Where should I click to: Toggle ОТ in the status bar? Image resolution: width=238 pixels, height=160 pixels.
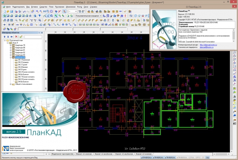(203, 158)
